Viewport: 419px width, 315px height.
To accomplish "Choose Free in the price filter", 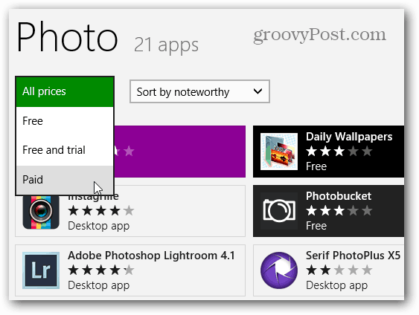I will [65, 121].
